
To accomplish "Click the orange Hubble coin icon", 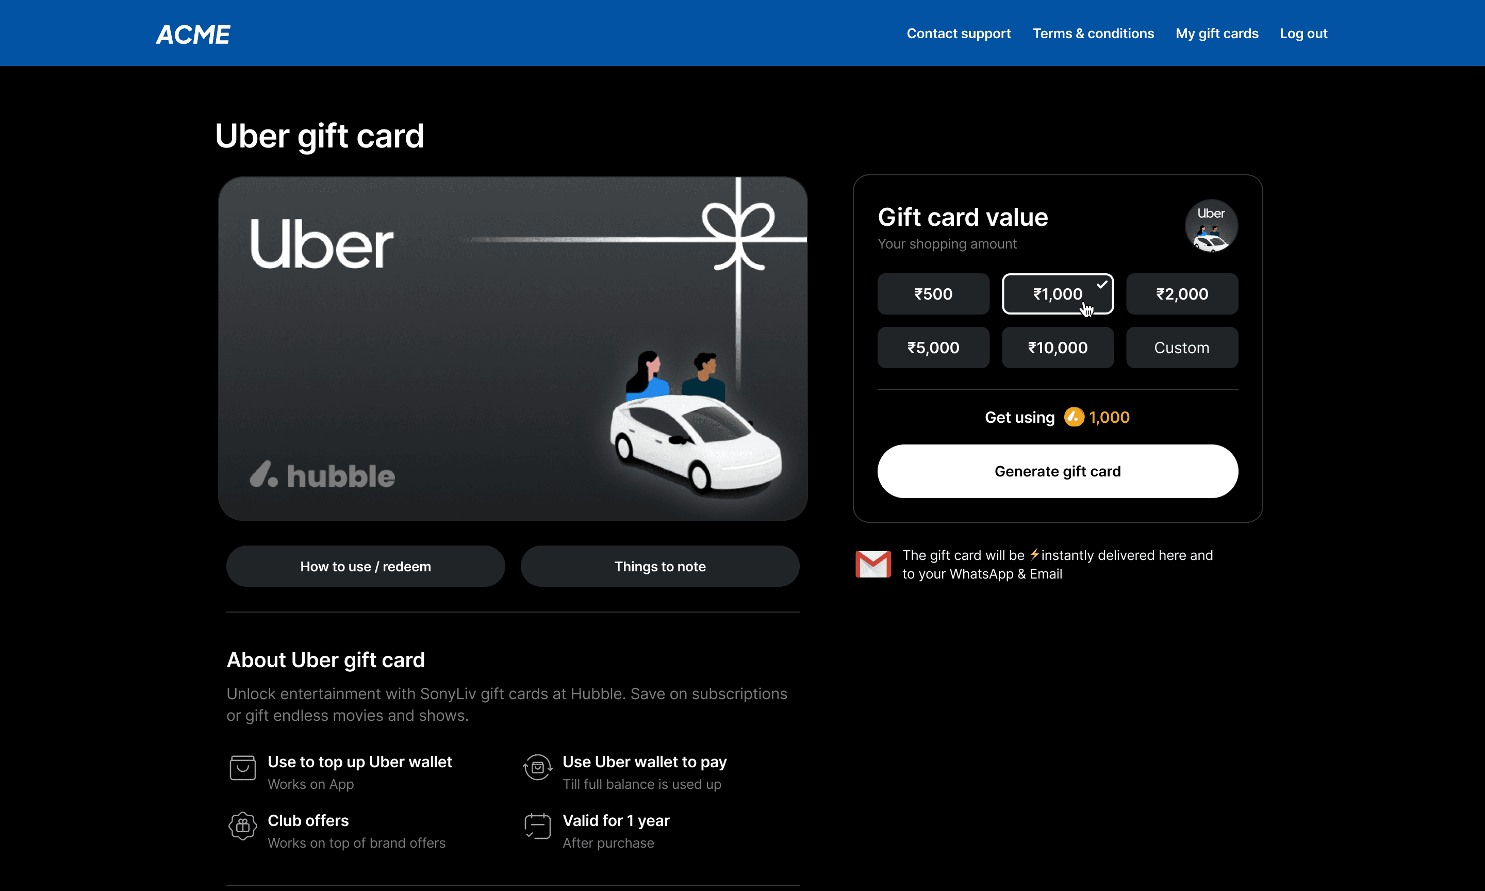I will (x=1074, y=417).
